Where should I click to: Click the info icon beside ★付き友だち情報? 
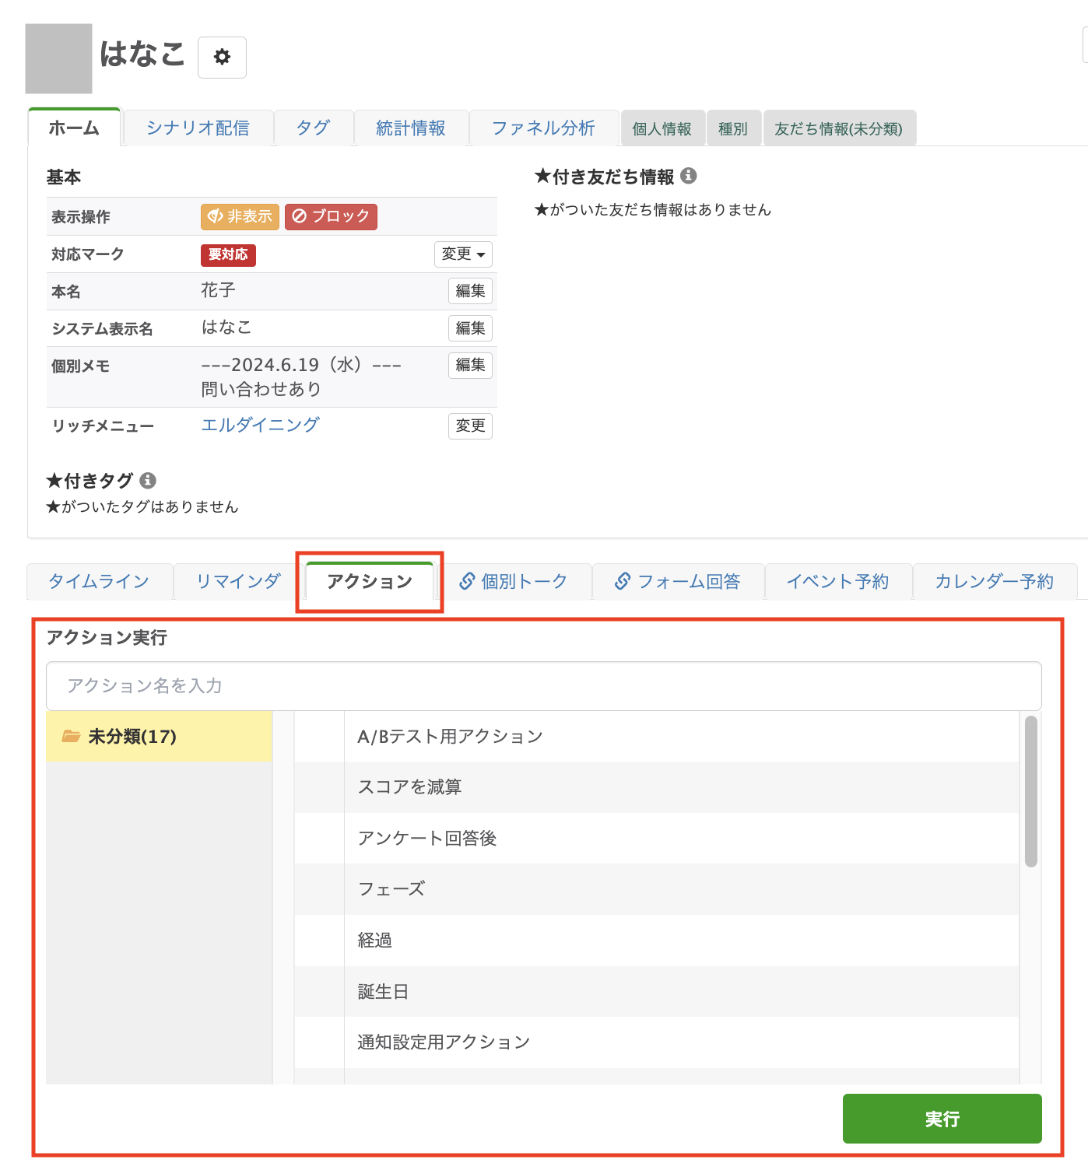point(690,175)
